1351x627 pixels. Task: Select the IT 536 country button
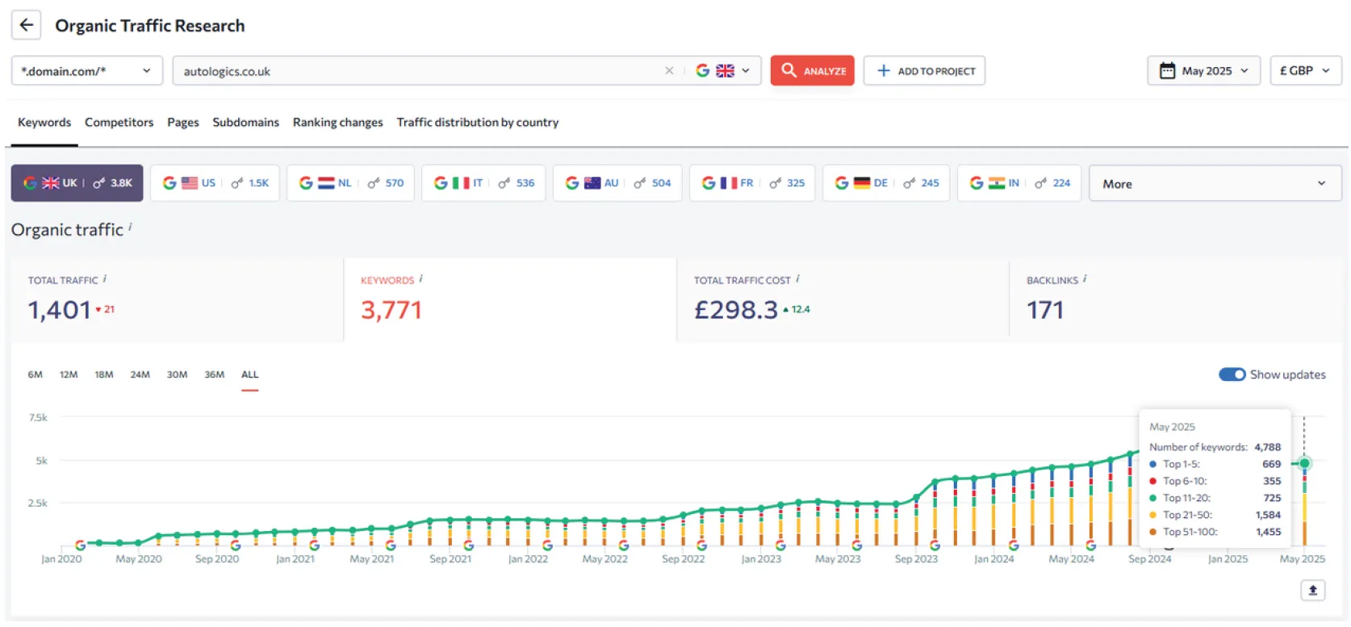point(483,183)
